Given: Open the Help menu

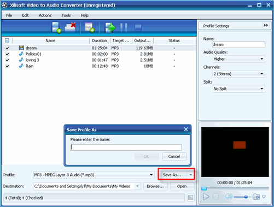Looking at the screenshot, I should pyautogui.click(x=85, y=15).
